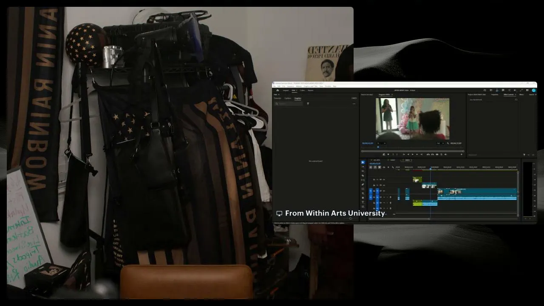The height and width of the screenshot is (306, 544).
Task: Click the search field in the Text panel
Action: click(x=289, y=103)
